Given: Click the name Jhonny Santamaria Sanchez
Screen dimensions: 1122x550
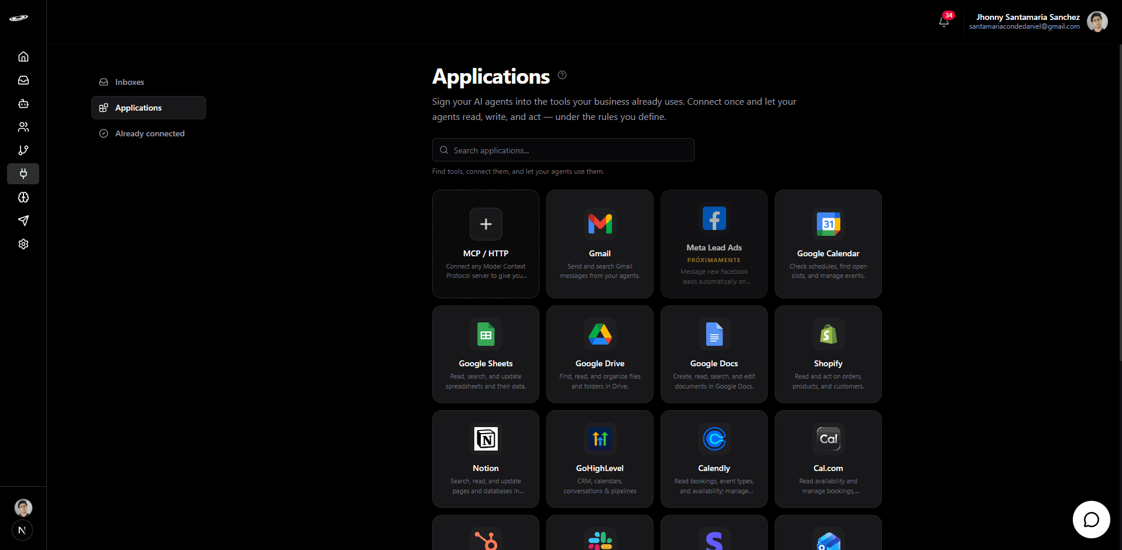Looking at the screenshot, I should pos(1028,17).
